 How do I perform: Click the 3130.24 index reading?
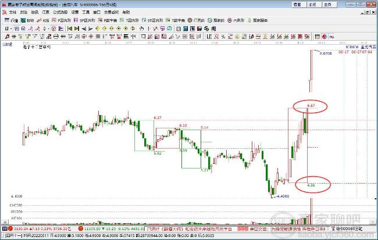pos(21,229)
